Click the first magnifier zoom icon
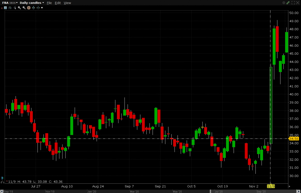The width and height of the screenshot is (301, 193). tap(19, 8)
